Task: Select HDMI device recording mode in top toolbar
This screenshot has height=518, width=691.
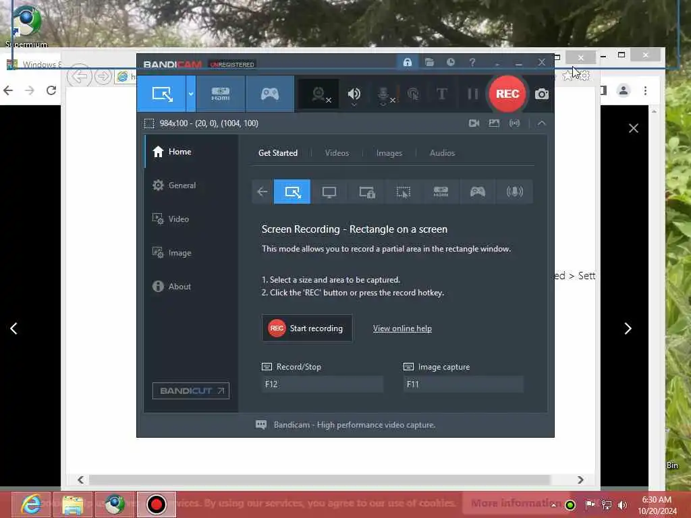Action: tap(221, 94)
